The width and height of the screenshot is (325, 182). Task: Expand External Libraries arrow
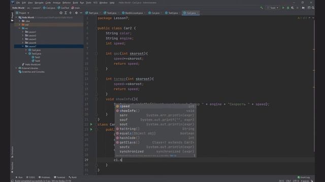16,68
